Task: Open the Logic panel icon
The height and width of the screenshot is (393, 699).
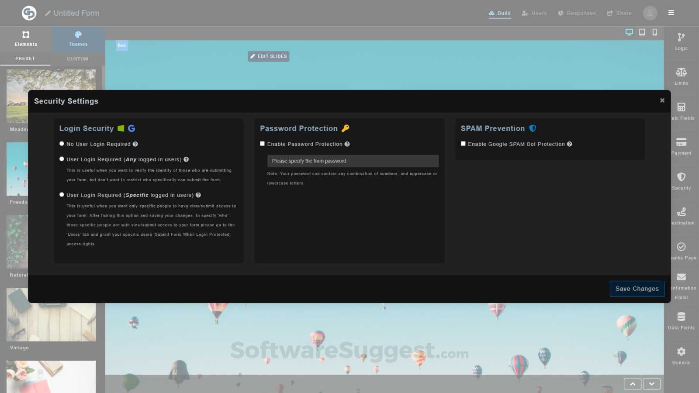Action: [x=681, y=41]
